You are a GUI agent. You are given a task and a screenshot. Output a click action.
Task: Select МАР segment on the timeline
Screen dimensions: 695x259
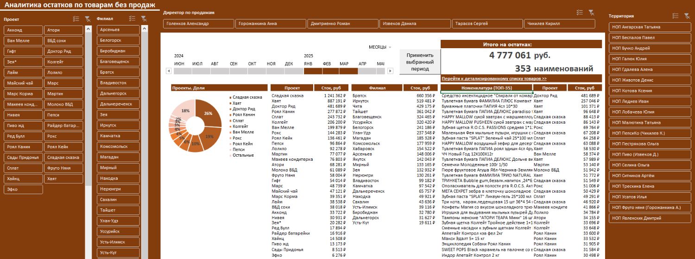pyautogui.click(x=349, y=71)
